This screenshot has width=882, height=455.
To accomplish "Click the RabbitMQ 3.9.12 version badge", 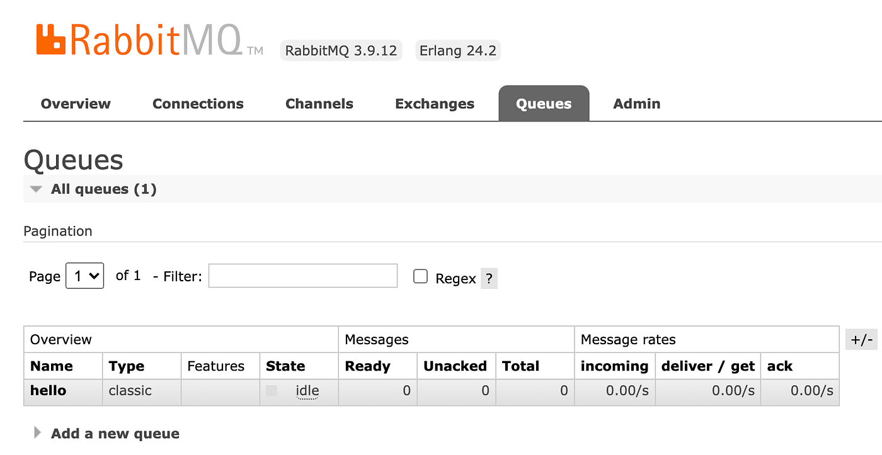I will coord(341,50).
